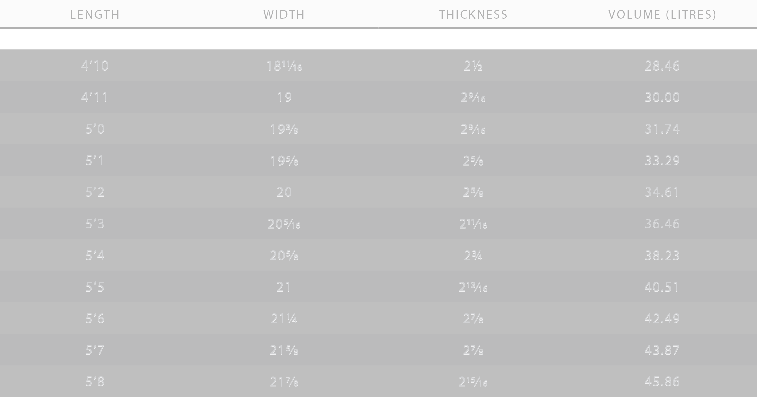Click the 45.86 volume value

663,382
